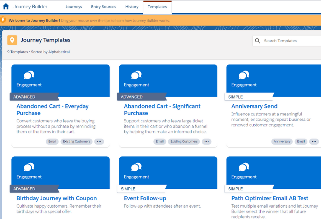This screenshot has width=321, height=219.
Task: Open the Anniversary Send template
Action: pos(254,106)
